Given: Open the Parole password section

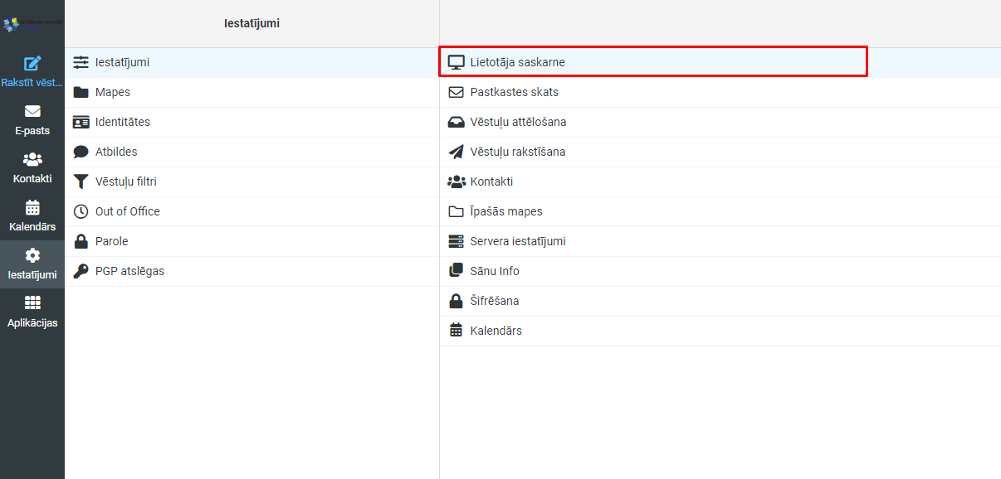Looking at the screenshot, I should [111, 241].
